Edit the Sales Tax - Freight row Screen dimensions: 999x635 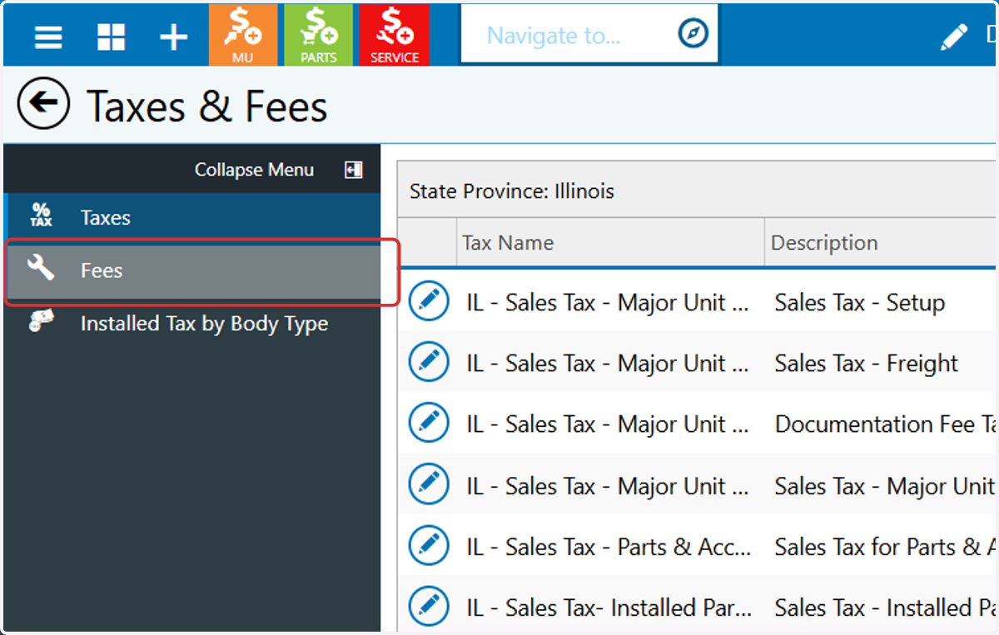[429, 362]
